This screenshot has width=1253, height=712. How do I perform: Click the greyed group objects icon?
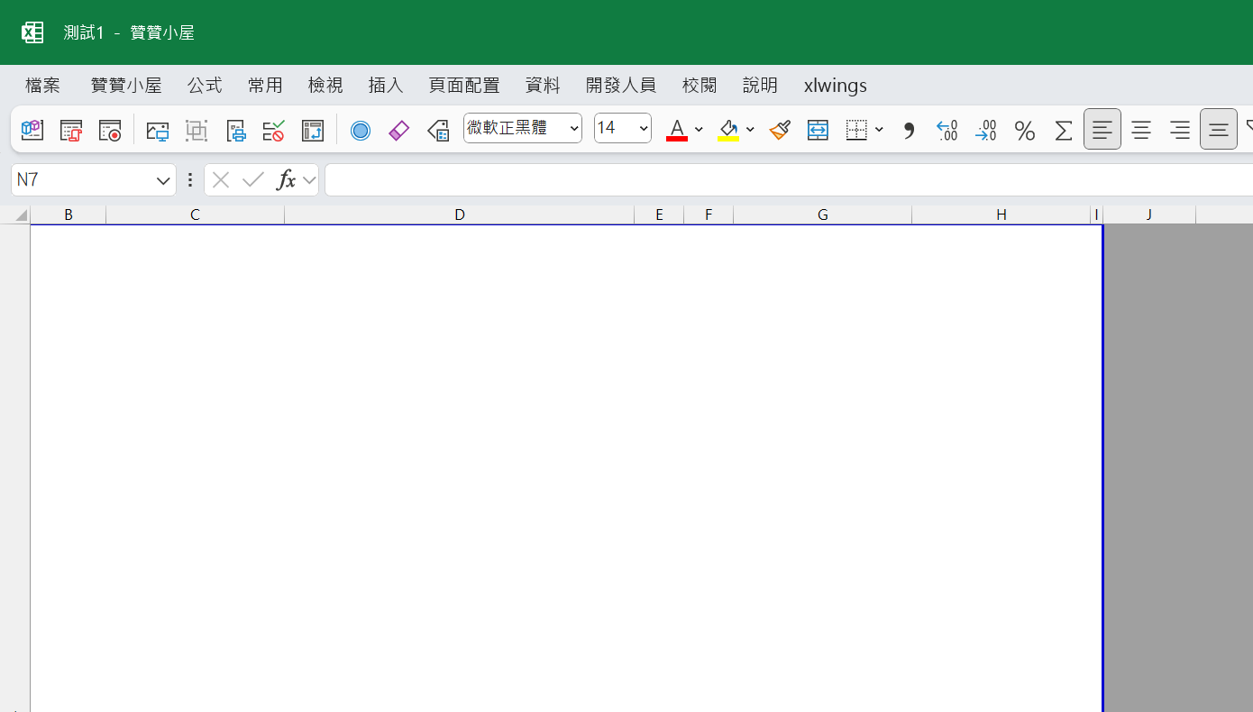(197, 131)
